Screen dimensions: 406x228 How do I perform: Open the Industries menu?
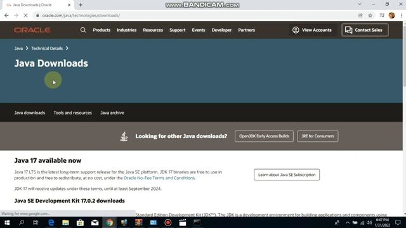tap(126, 30)
